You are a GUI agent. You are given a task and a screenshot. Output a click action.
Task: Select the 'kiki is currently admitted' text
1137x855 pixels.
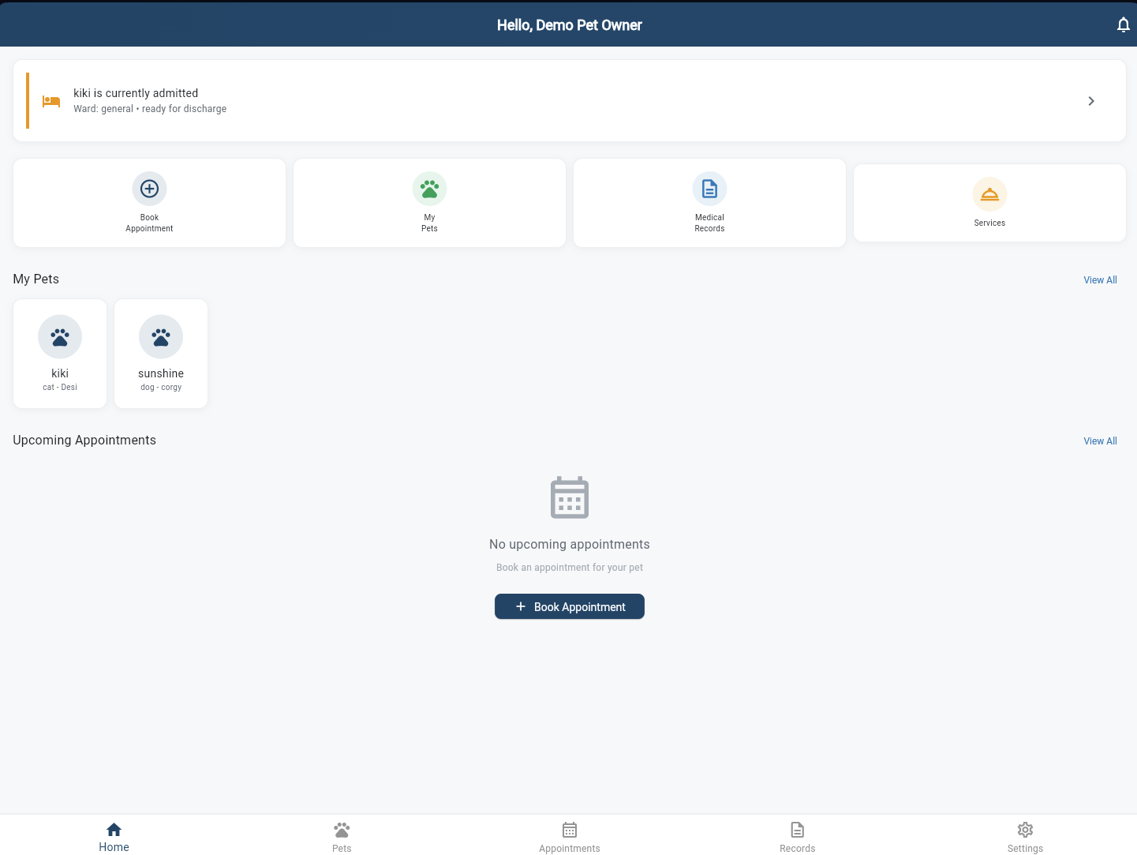[x=136, y=93]
